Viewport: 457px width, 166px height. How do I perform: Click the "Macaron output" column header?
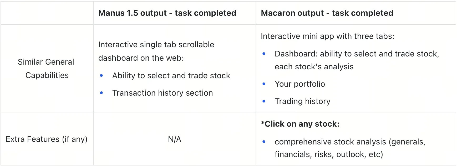(327, 13)
